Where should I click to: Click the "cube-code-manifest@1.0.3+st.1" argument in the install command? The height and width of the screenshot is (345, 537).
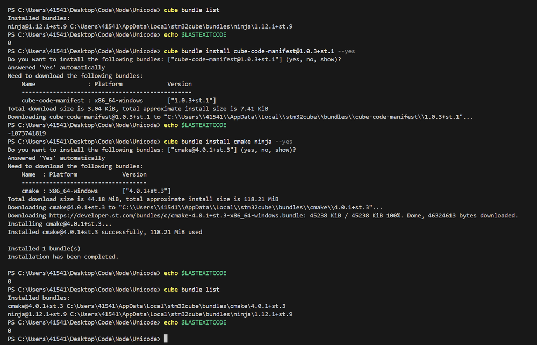pyautogui.click(x=284, y=51)
